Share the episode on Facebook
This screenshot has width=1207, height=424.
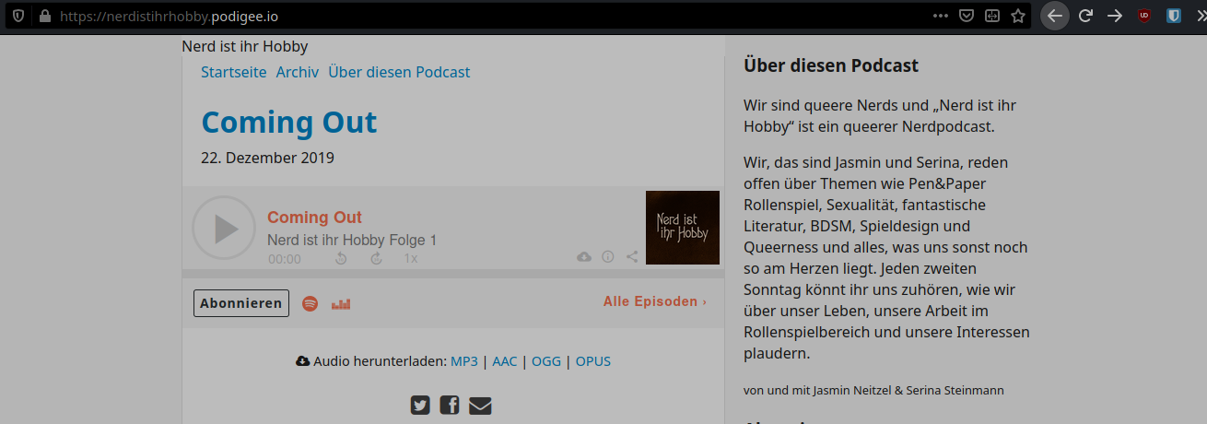pyautogui.click(x=450, y=405)
